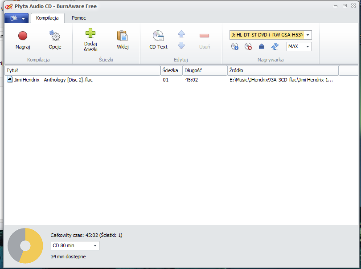
Task: Click the 45:02 duration cell
Action: coord(192,80)
